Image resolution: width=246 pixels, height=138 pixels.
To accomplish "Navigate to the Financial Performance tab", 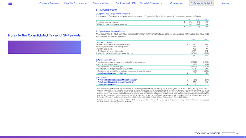I will 151,3.
